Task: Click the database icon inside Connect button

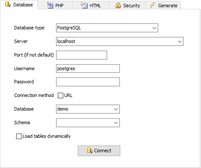Action: click(90, 151)
